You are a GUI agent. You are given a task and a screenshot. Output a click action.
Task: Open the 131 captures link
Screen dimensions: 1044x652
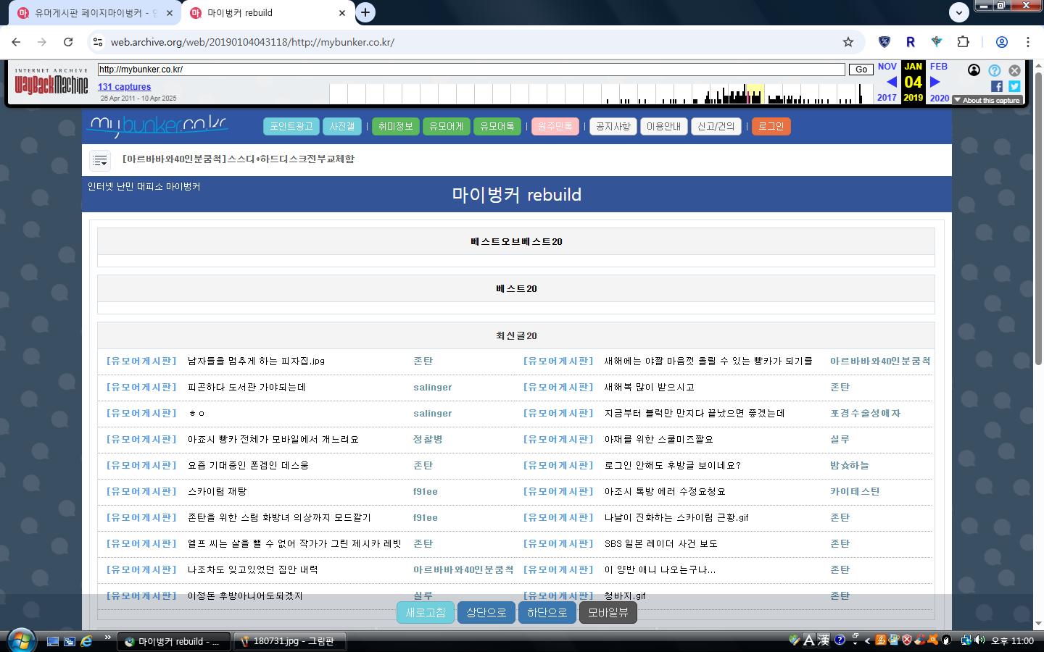pyautogui.click(x=124, y=87)
